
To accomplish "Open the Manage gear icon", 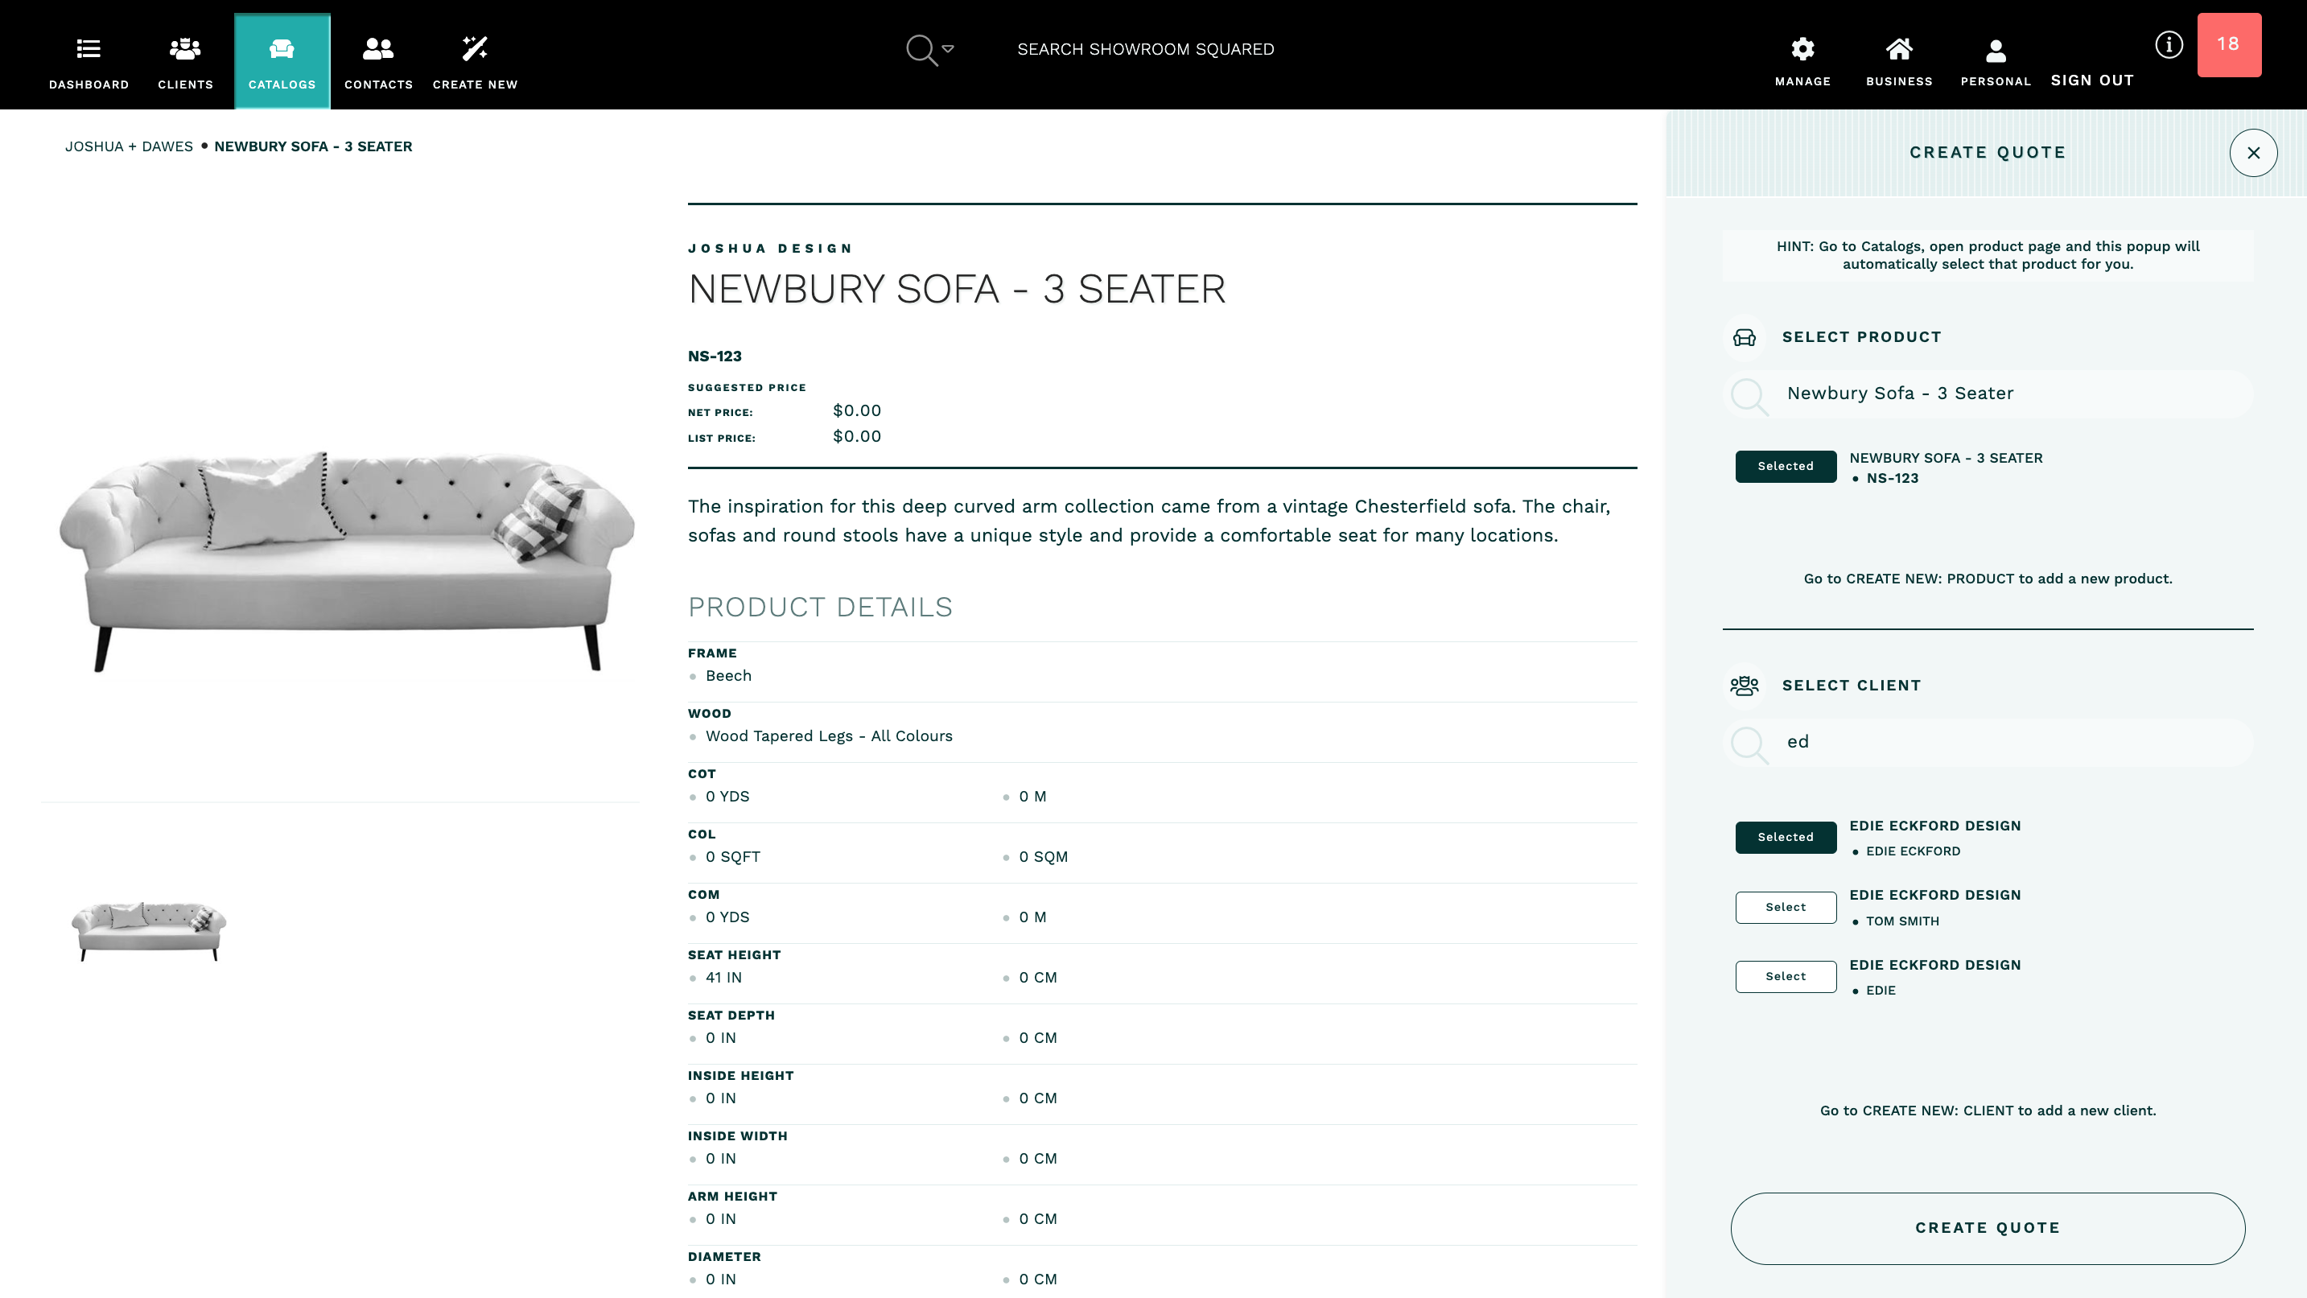I will [1802, 48].
